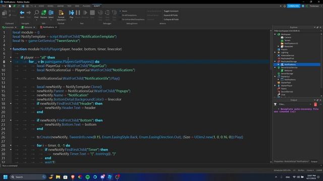Select StarterPack in Explorer
The width and height of the screenshot is (323, 181).
286,82
